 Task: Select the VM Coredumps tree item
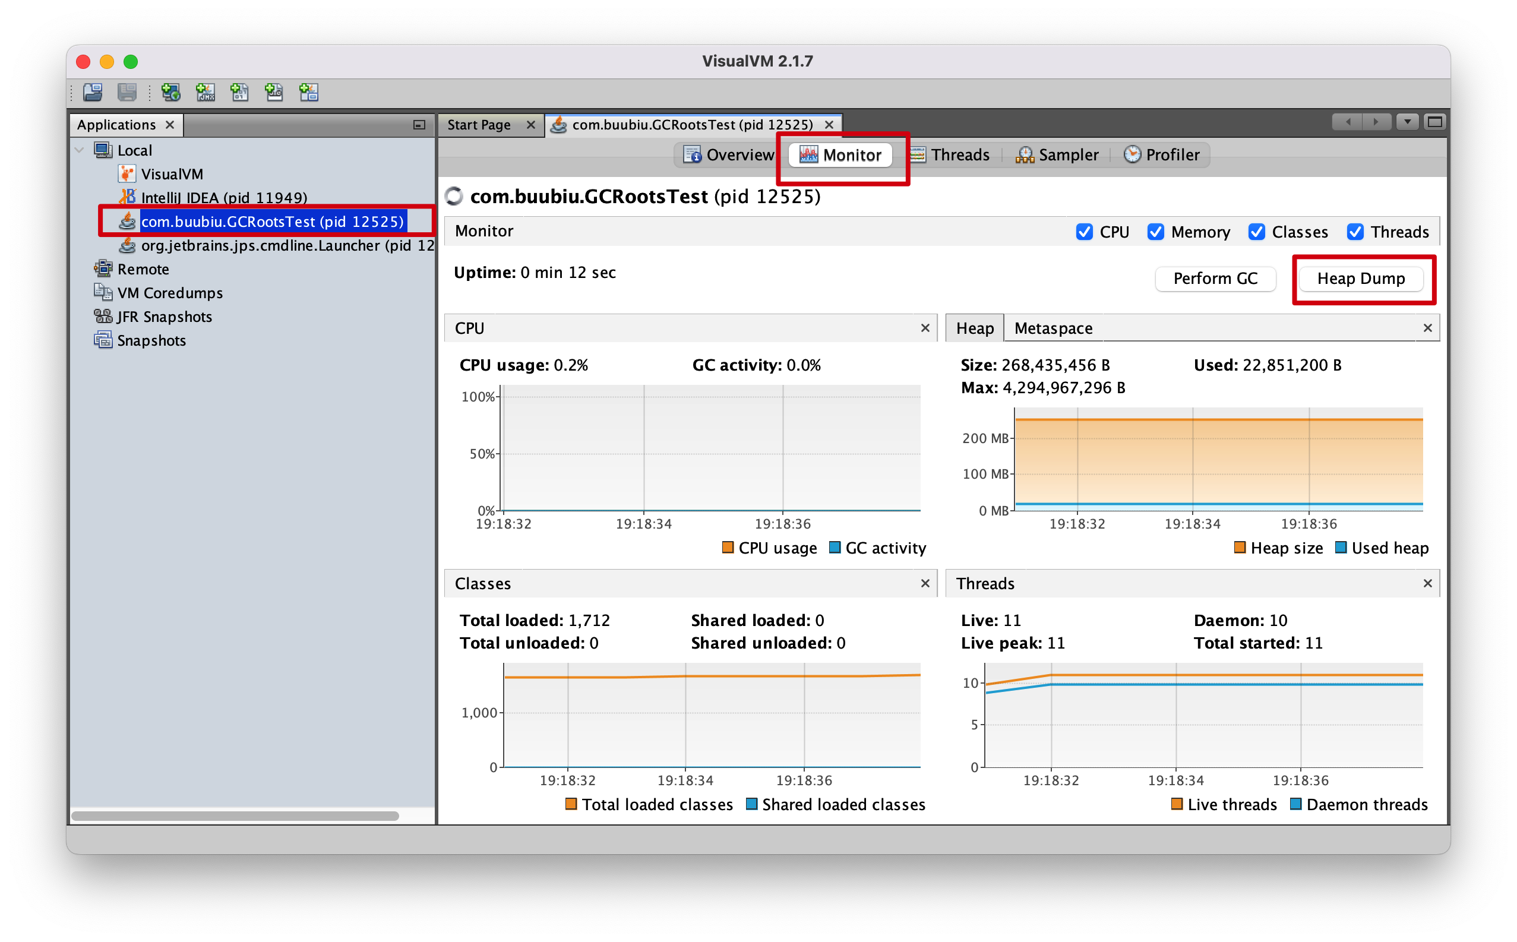(169, 293)
